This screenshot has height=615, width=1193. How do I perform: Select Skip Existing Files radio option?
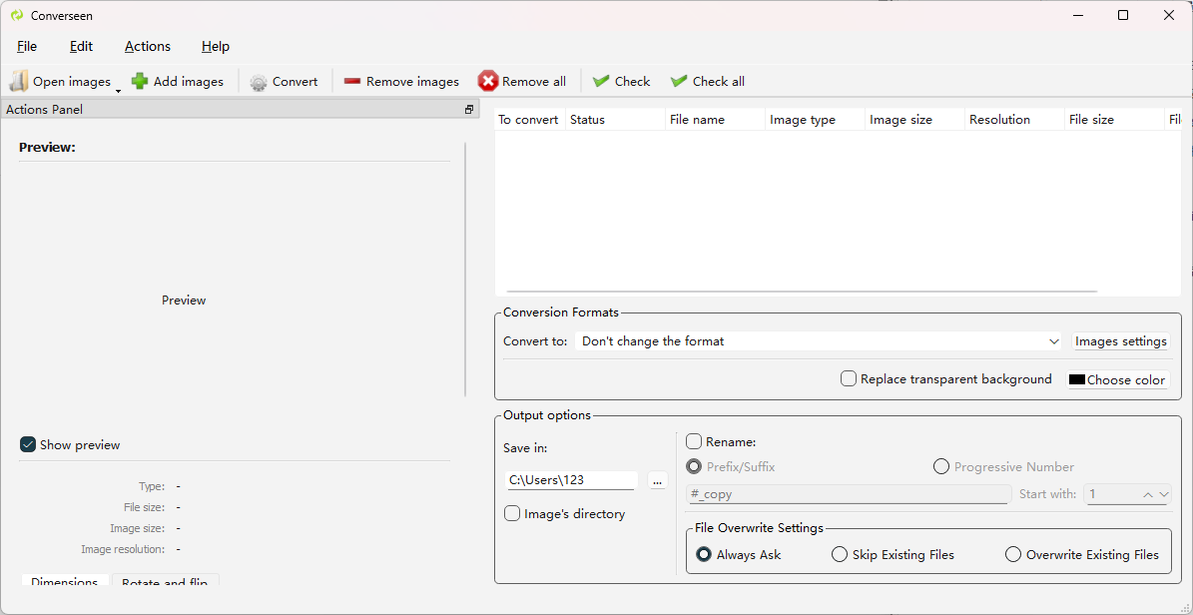click(840, 554)
